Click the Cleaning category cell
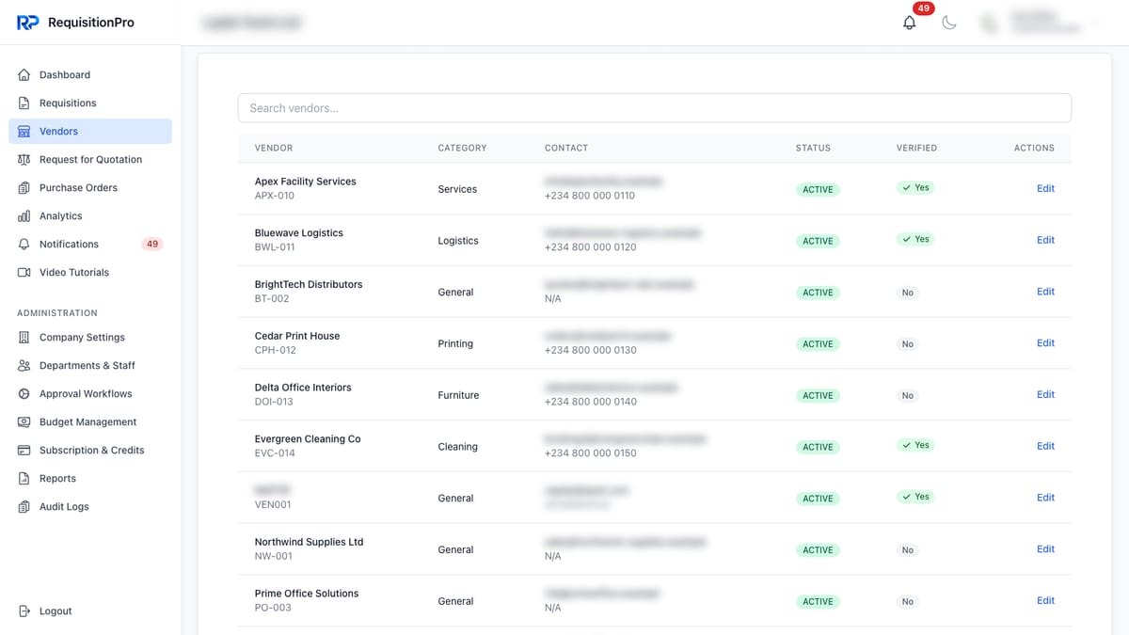This screenshot has width=1129, height=635. [457, 447]
